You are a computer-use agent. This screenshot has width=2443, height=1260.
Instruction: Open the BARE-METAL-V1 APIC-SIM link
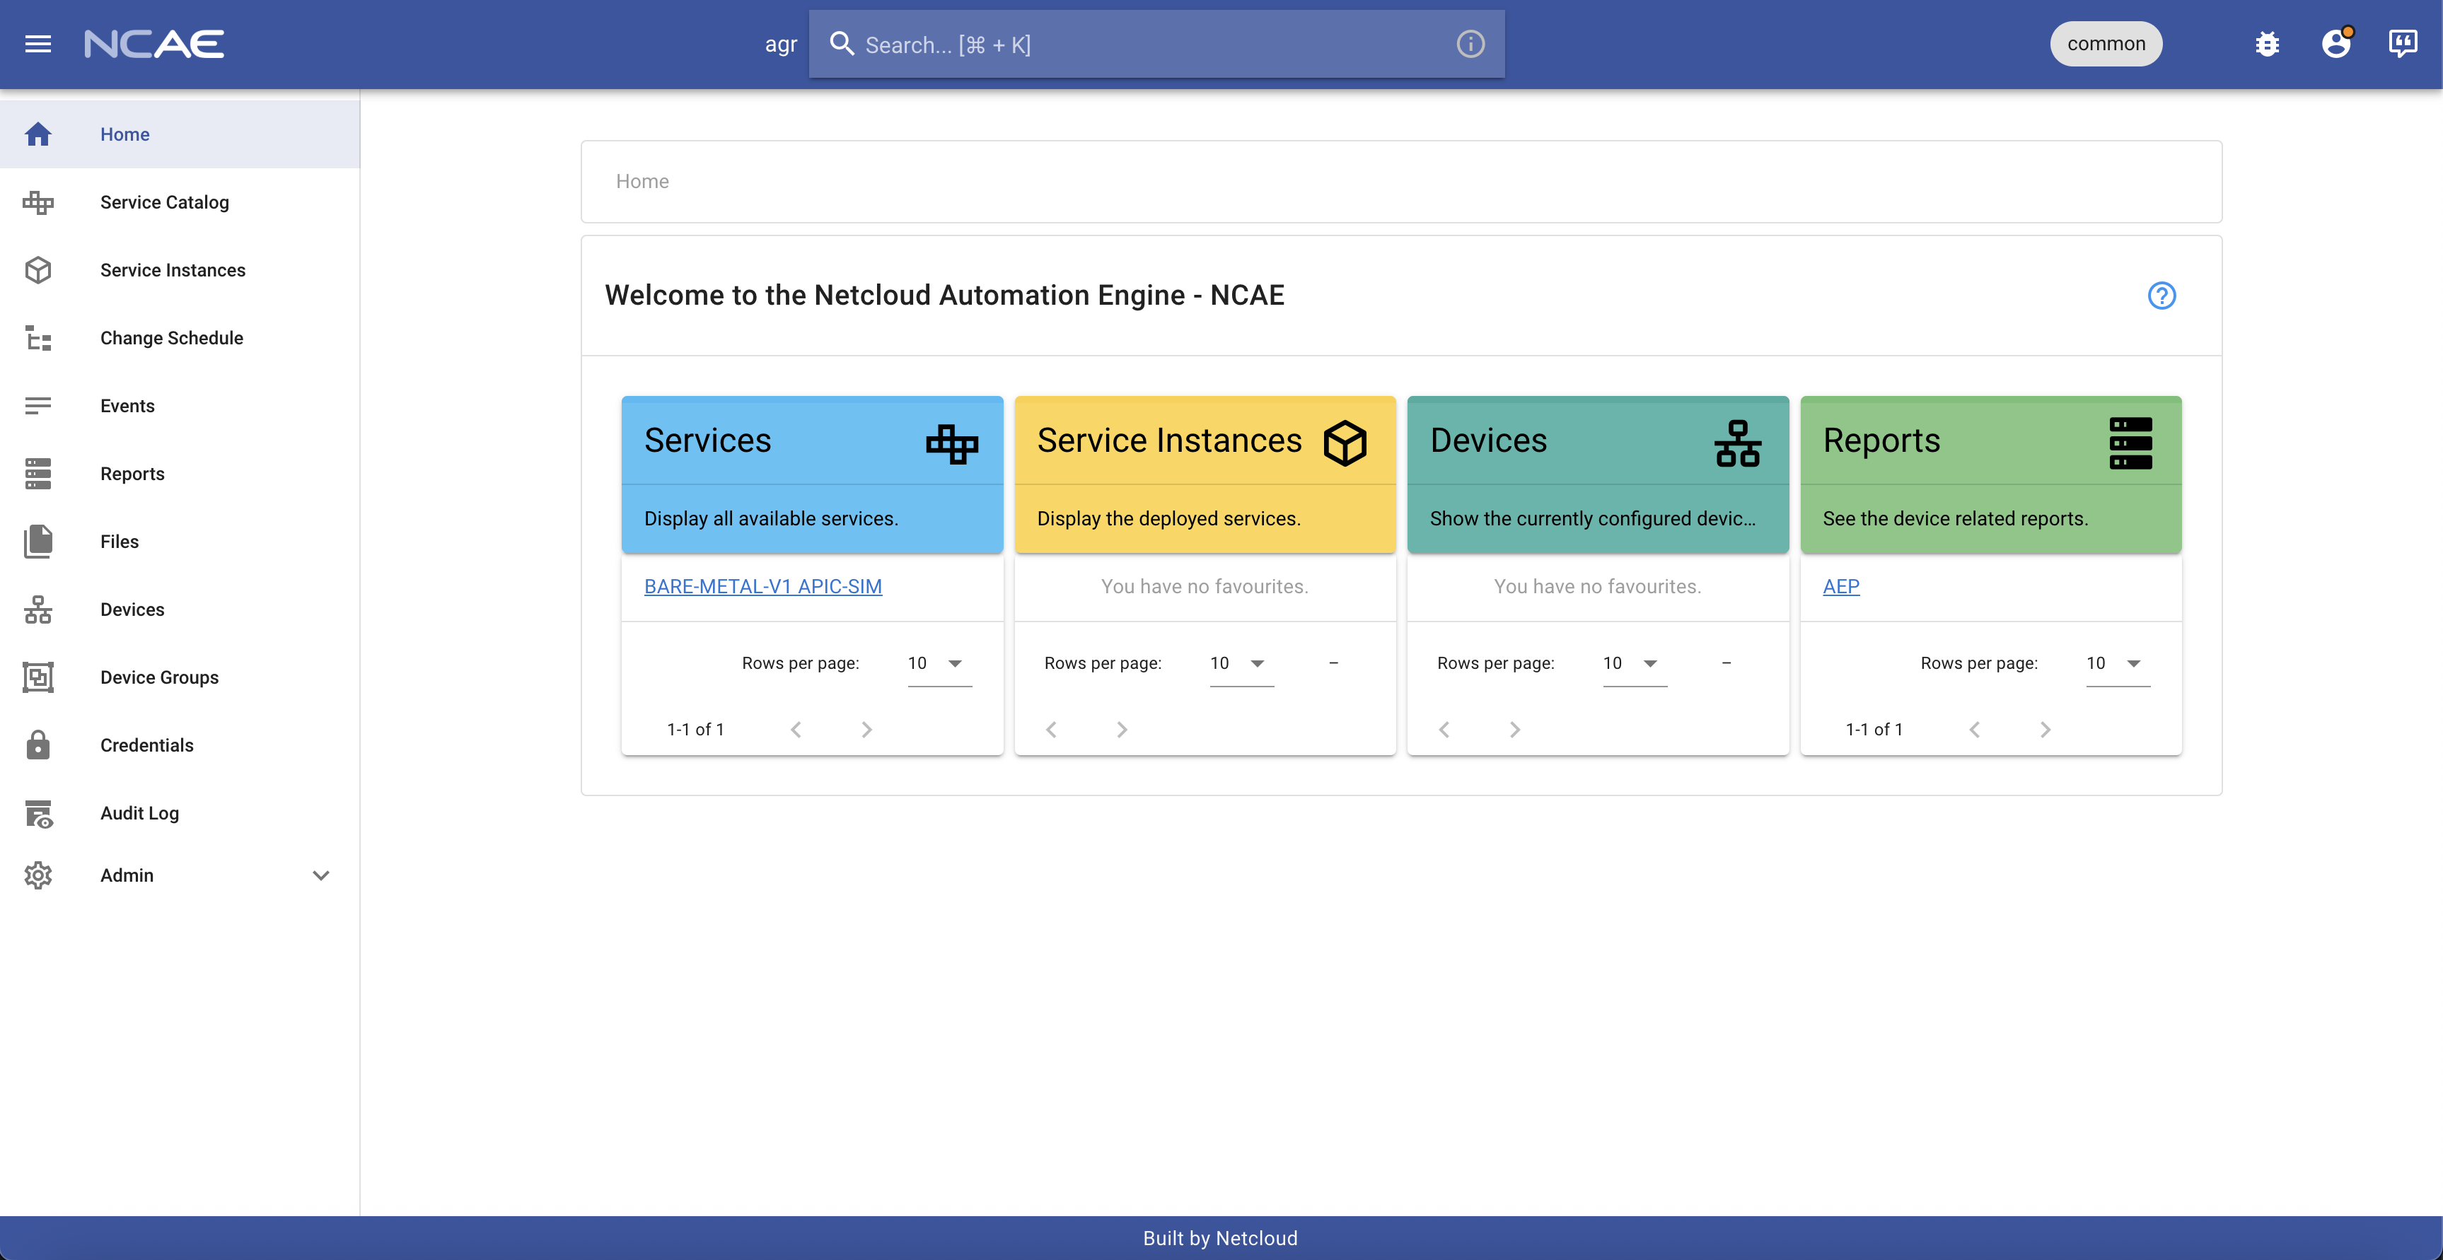click(x=762, y=586)
